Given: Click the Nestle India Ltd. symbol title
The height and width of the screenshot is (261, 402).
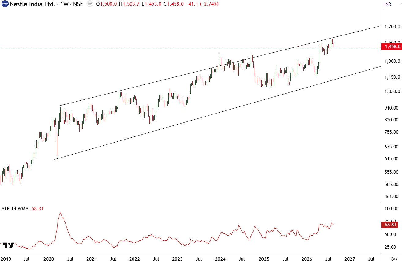Looking at the screenshot, I should (33, 4).
